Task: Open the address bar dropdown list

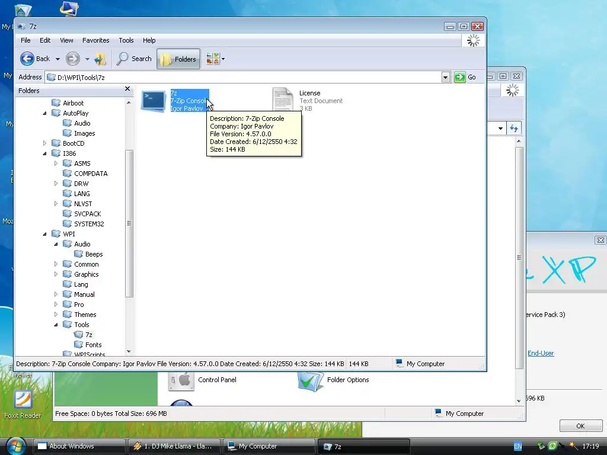Action: tap(445, 78)
